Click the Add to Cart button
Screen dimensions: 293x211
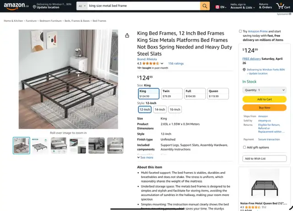pyautogui.click(x=264, y=99)
